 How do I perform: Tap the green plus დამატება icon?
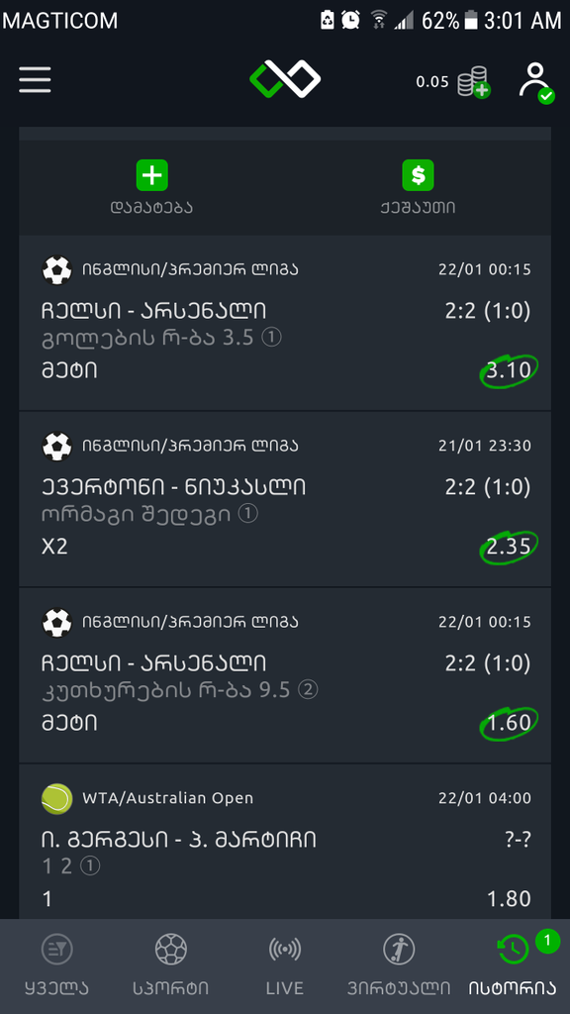[x=151, y=175]
